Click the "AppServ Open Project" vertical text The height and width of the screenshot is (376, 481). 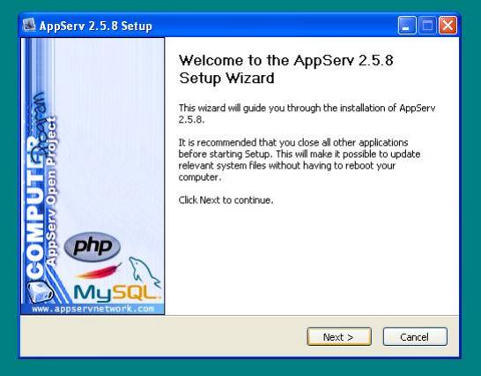point(51,191)
